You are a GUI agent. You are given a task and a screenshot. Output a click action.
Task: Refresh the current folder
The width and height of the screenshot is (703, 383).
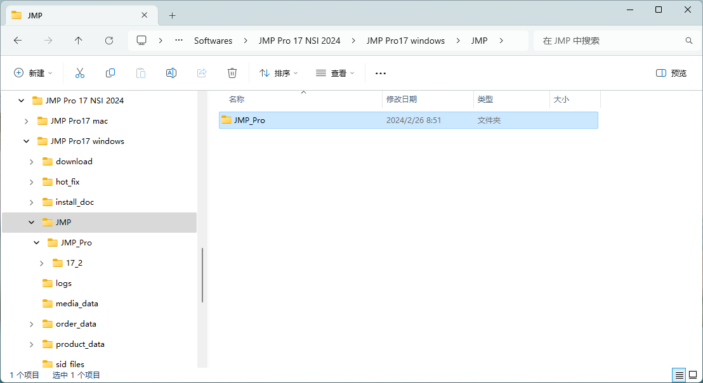click(x=109, y=41)
